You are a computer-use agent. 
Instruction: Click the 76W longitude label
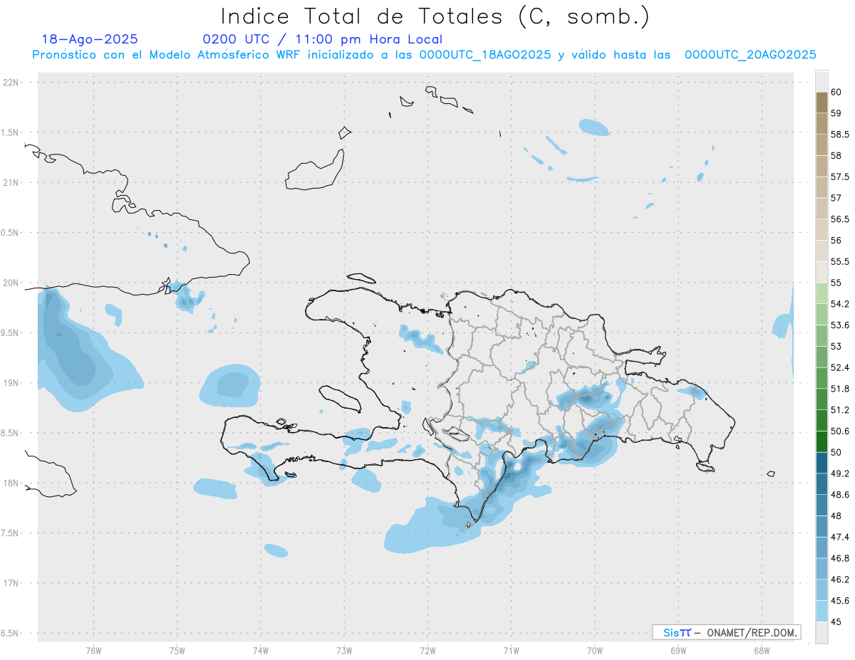click(x=93, y=650)
